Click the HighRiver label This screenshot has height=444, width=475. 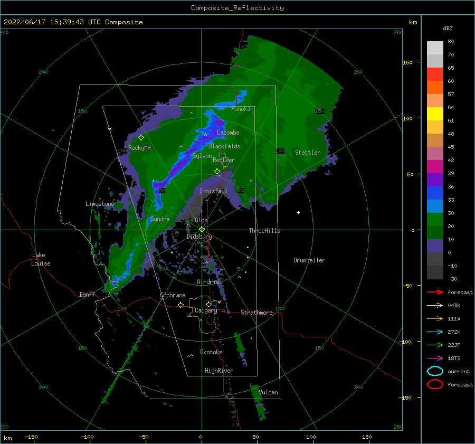click(x=219, y=371)
